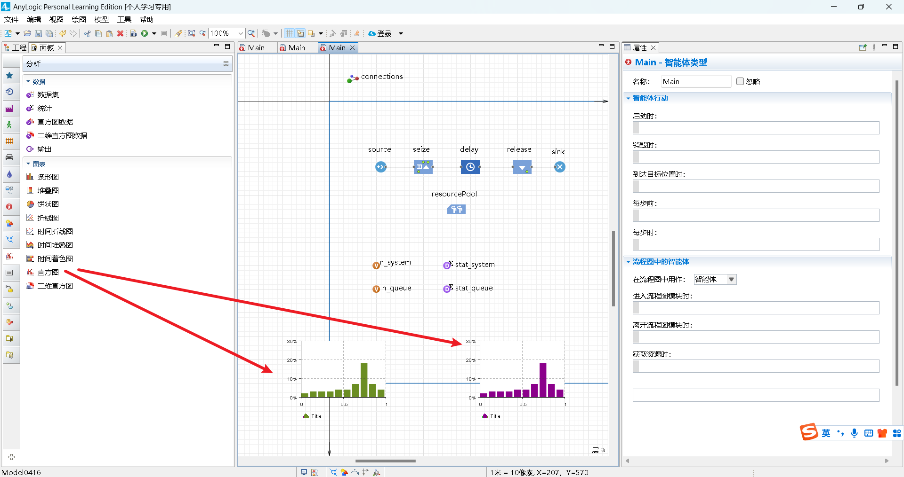The image size is (904, 477).
Task: Open the 绘图 menu
Action: click(x=79, y=19)
